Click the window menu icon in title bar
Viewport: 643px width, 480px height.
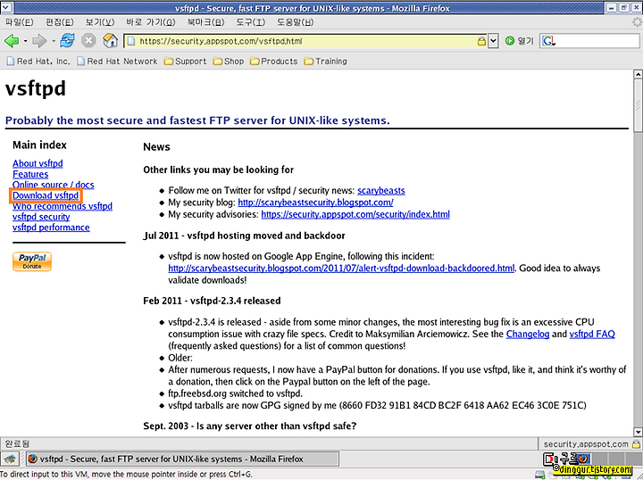[x=7, y=8]
